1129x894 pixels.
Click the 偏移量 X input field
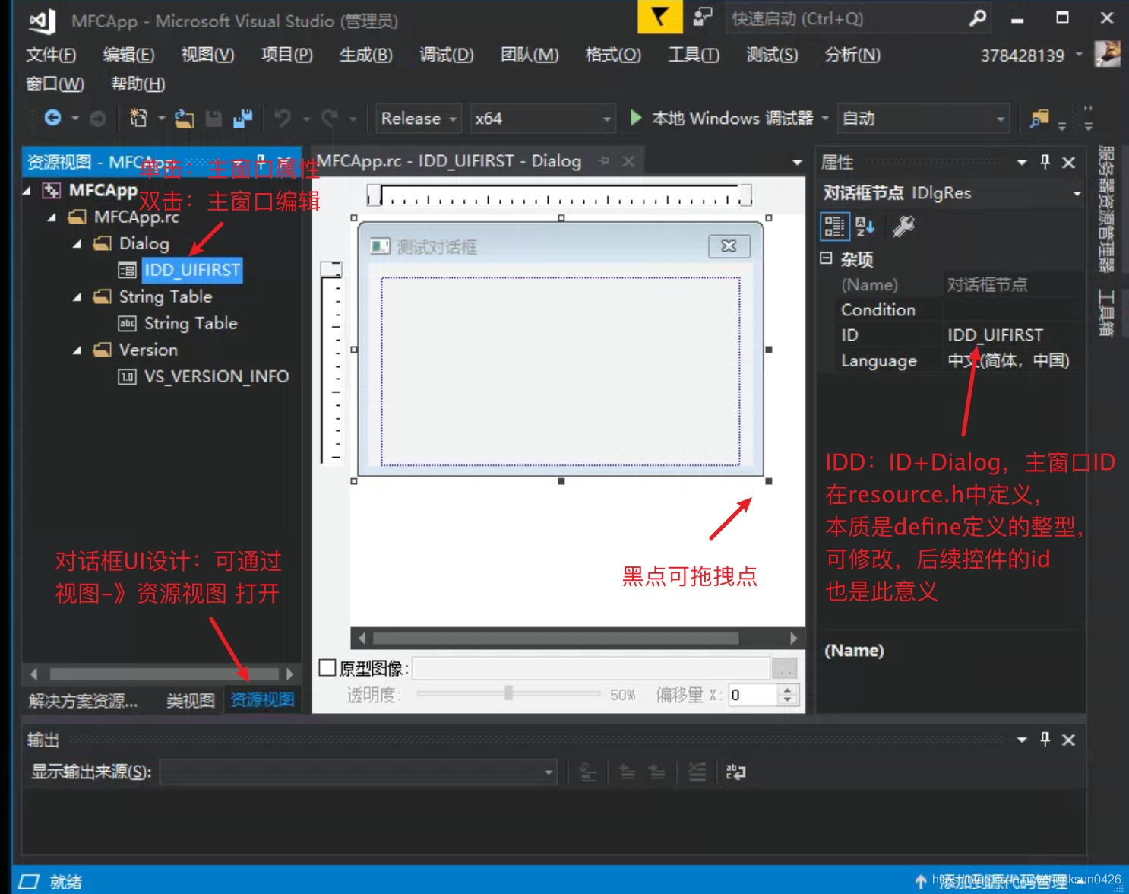pos(753,695)
